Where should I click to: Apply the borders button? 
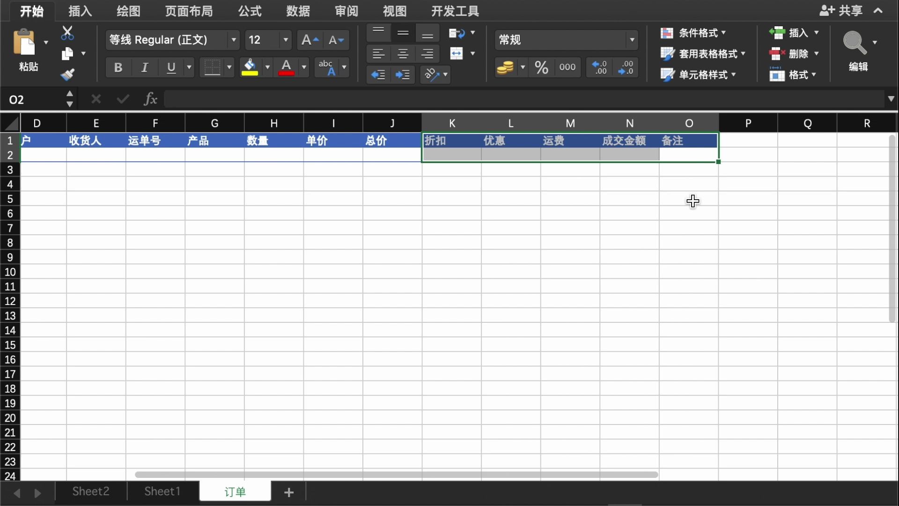212,67
